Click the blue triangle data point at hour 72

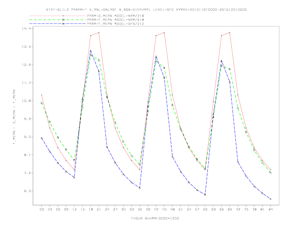(x=238, y=162)
